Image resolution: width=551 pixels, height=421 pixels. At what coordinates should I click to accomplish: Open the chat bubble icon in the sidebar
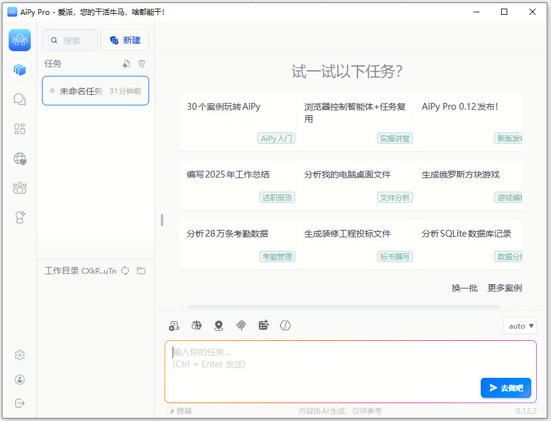(19, 99)
